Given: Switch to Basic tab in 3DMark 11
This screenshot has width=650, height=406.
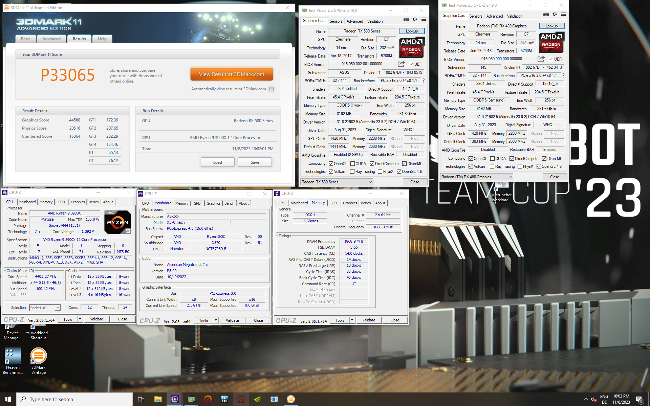Looking at the screenshot, I should coord(26,39).
